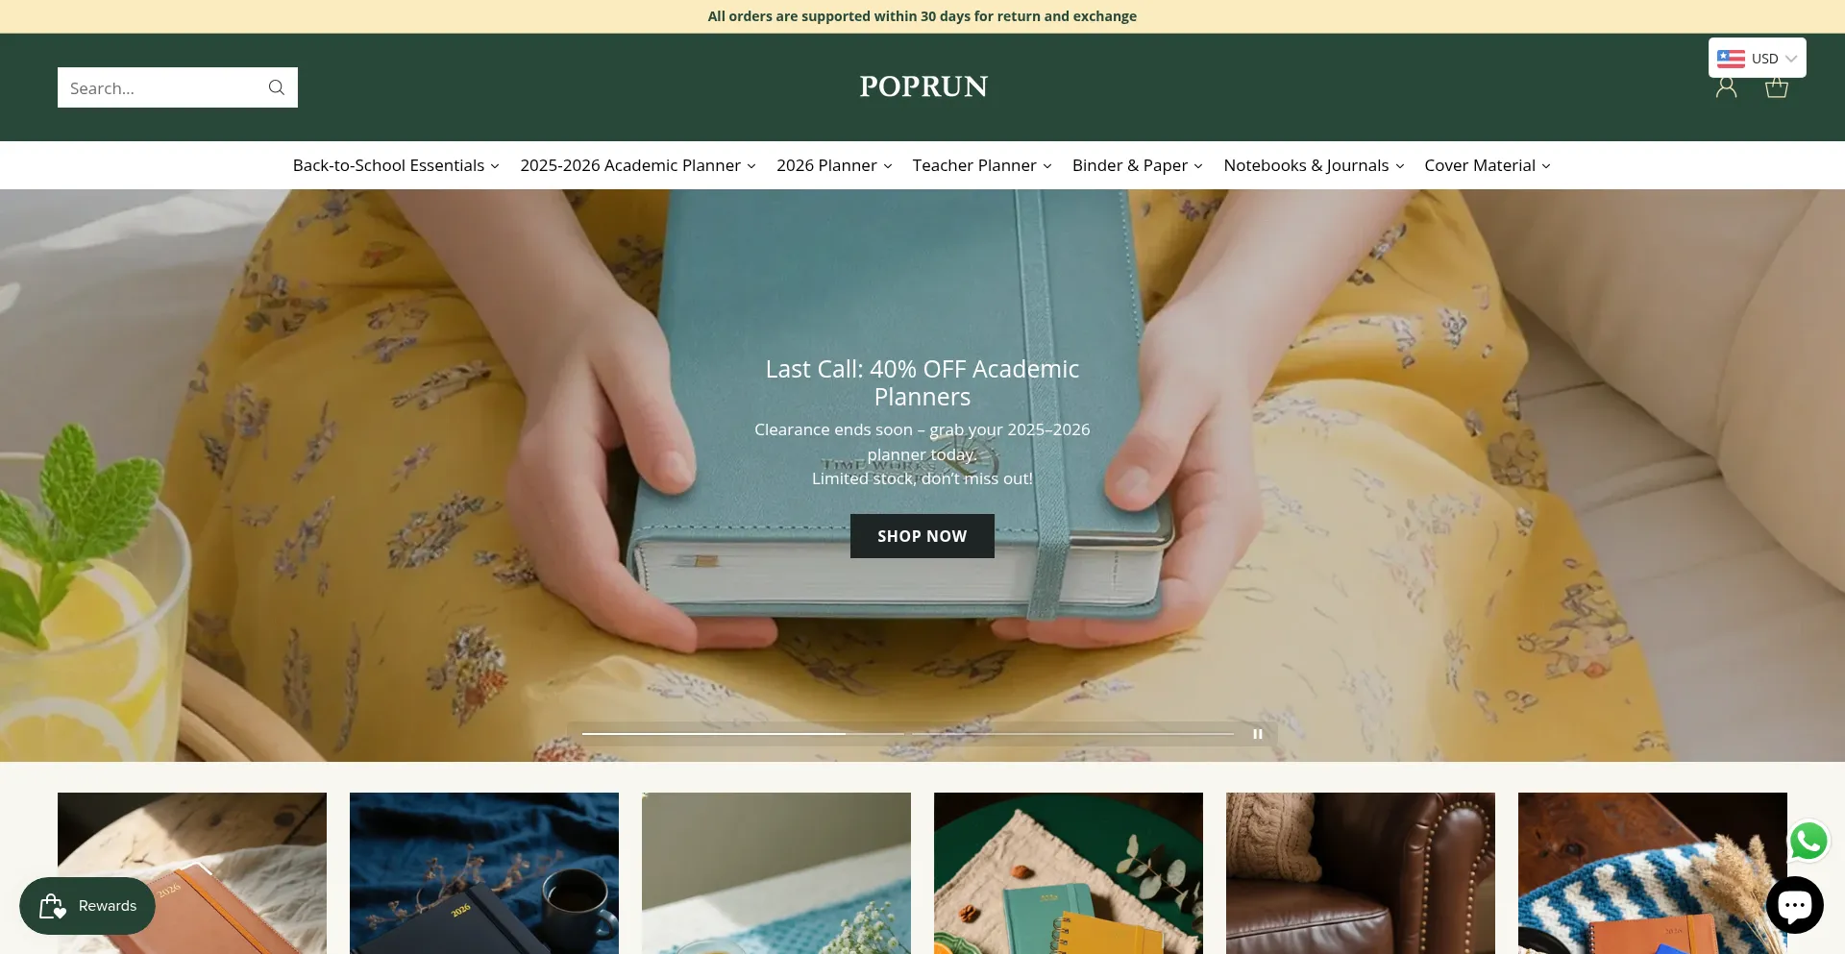Screen dimensions: 1845x954
Task: Pause the hero slideshow
Action: 1257,734
